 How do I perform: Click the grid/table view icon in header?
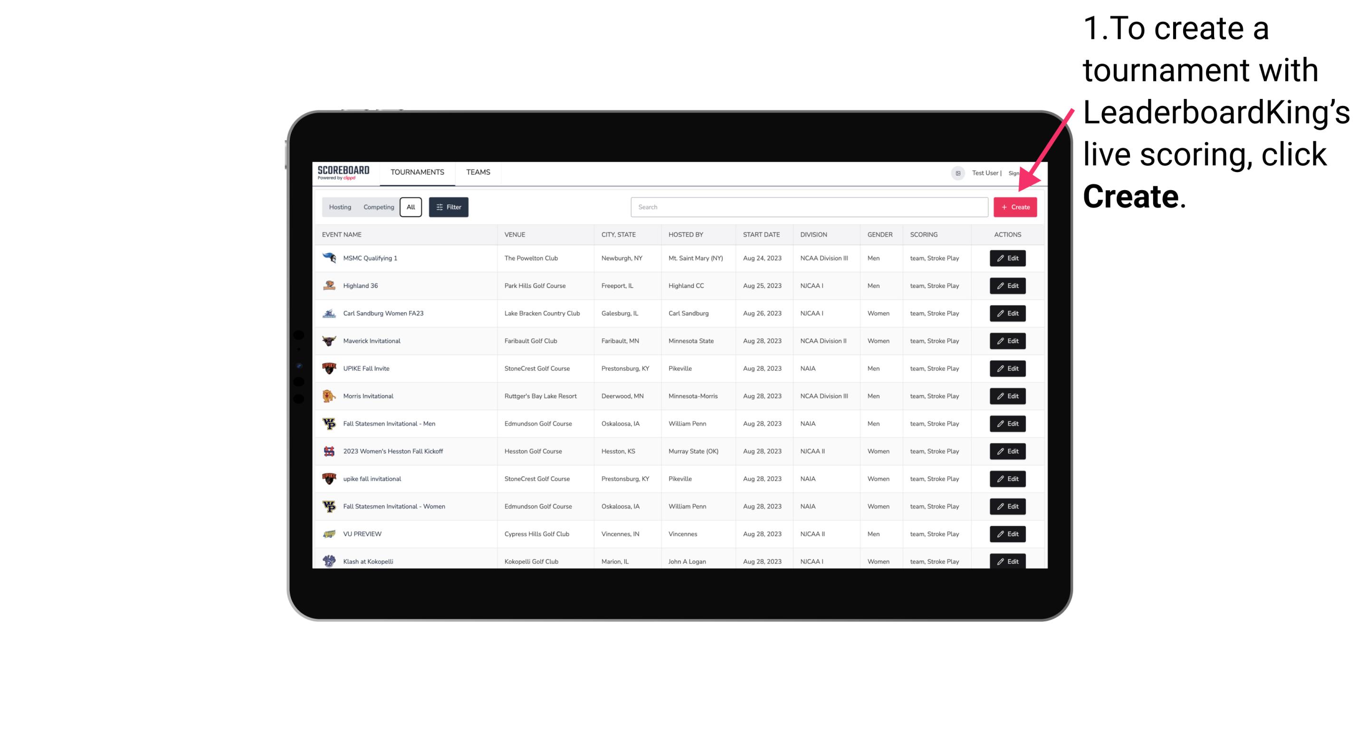coord(958,173)
